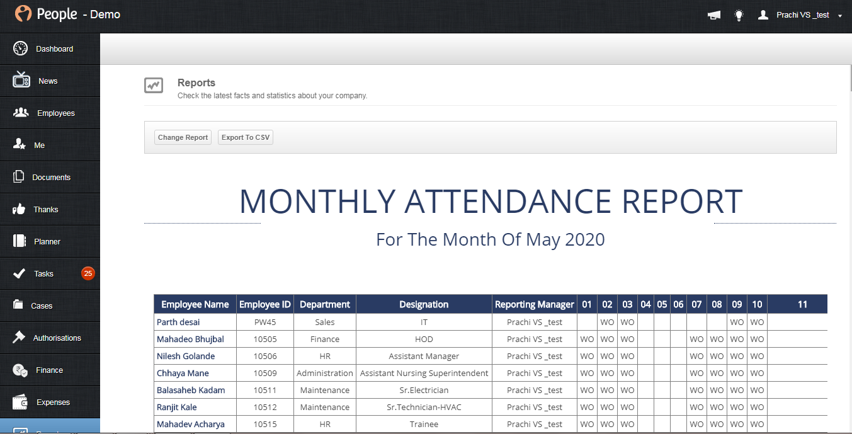Viewport: 852px width, 434px height.
Task: Click the HOD designation cell
Action: tap(424, 339)
